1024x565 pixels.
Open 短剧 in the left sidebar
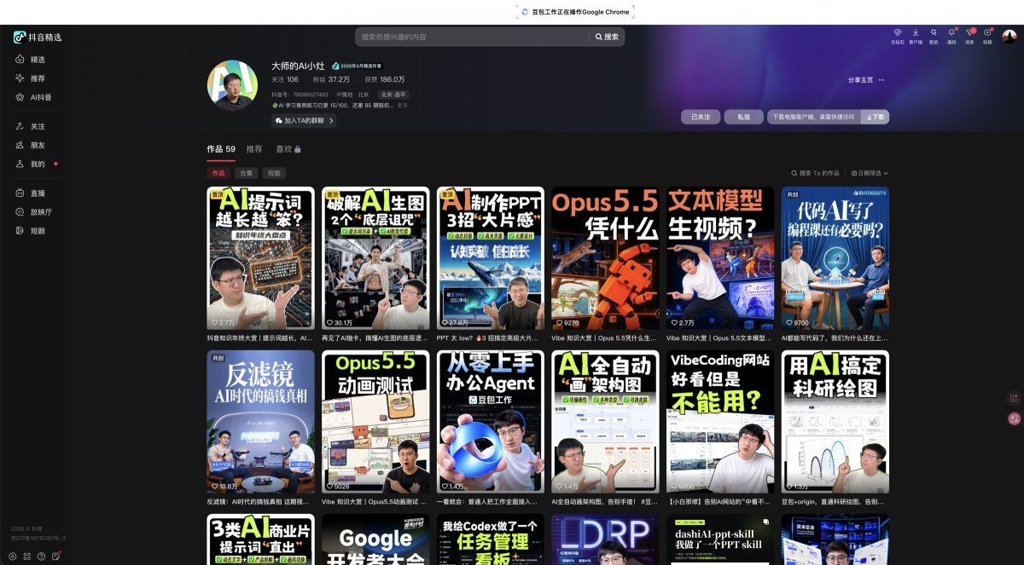coord(31,231)
